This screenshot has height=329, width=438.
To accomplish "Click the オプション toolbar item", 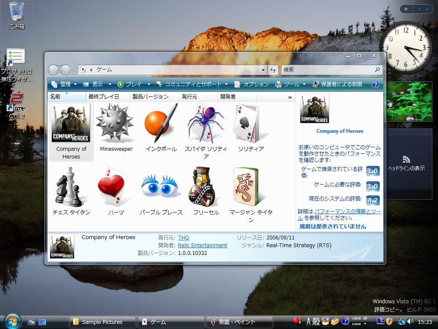I will (x=252, y=84).
